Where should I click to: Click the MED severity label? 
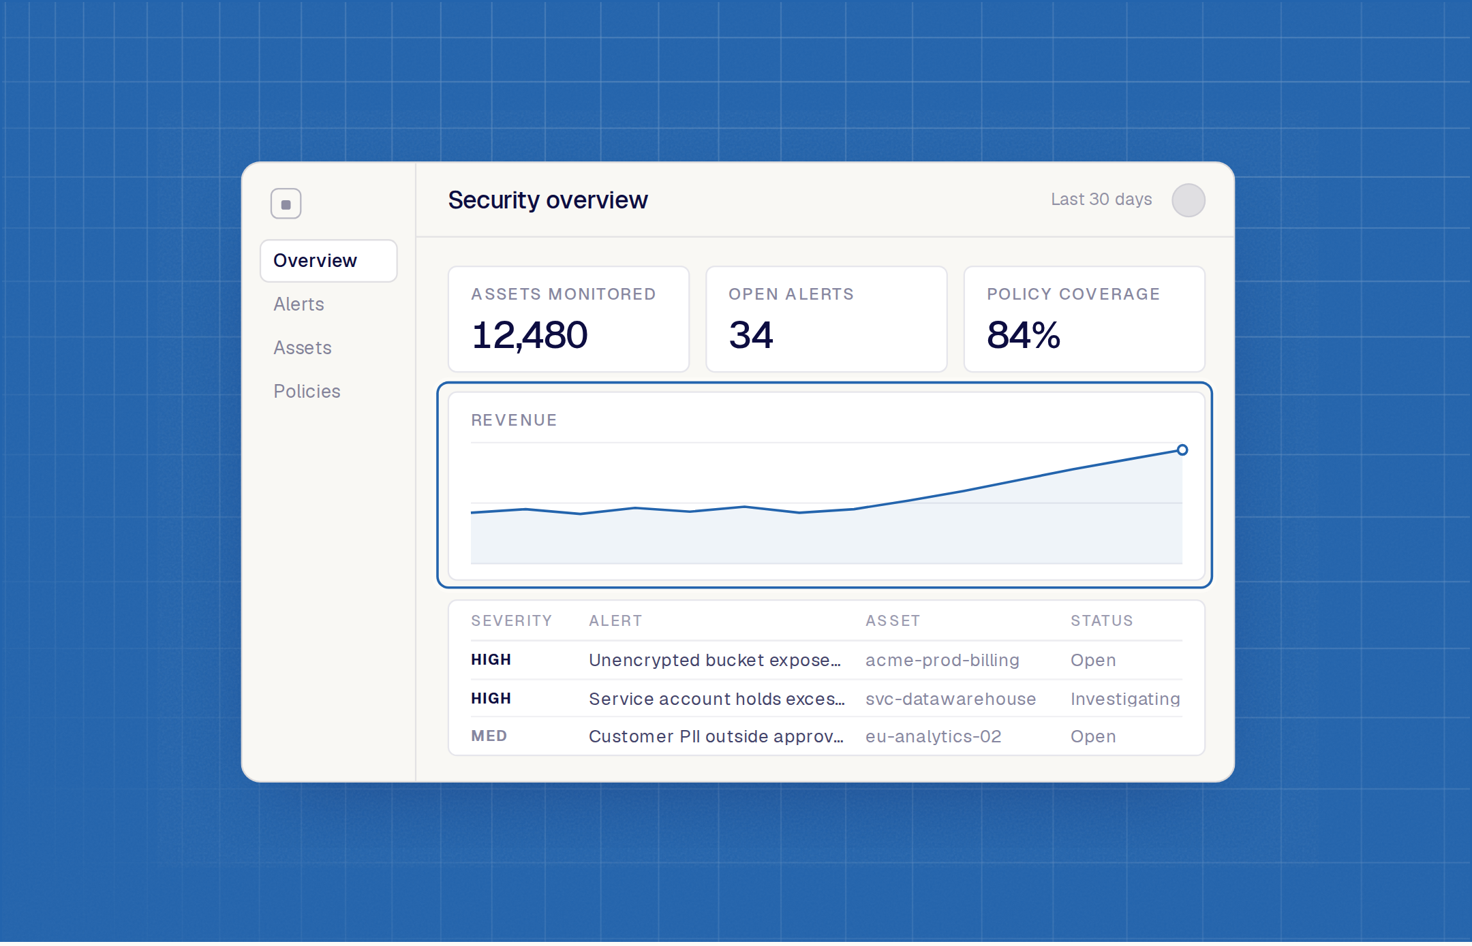pyautogui.click(x=489, y=736)
